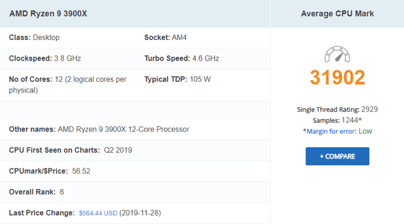Open the $564.44 USD price link
404x224 pixels.
click(98, 213)
